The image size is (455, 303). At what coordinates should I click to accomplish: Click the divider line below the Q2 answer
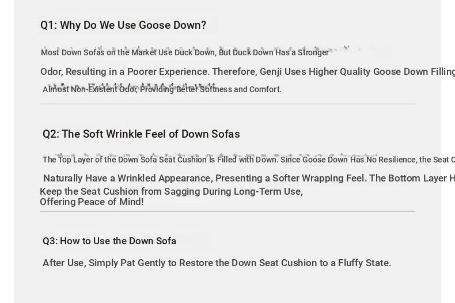tap(227, 211)
